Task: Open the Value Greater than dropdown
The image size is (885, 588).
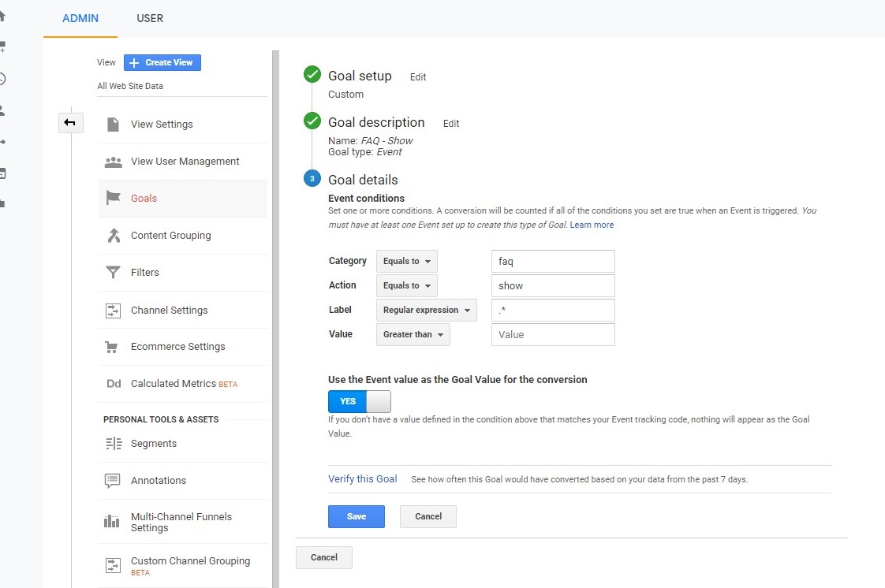Action: (413, 334)
